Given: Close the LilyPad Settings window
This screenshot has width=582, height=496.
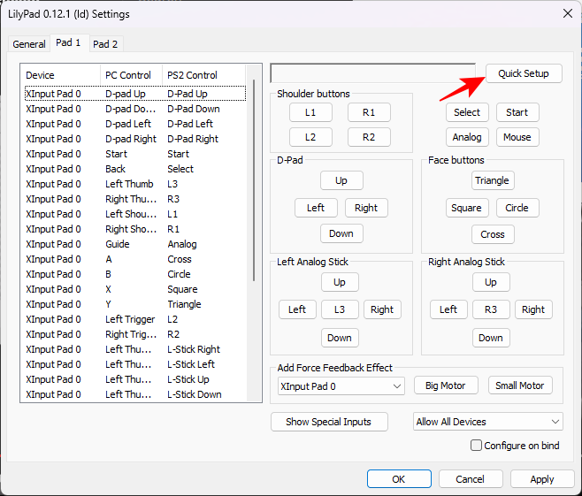Looking at the screenshot, I should pyautogui.click(x=568, y=14).
